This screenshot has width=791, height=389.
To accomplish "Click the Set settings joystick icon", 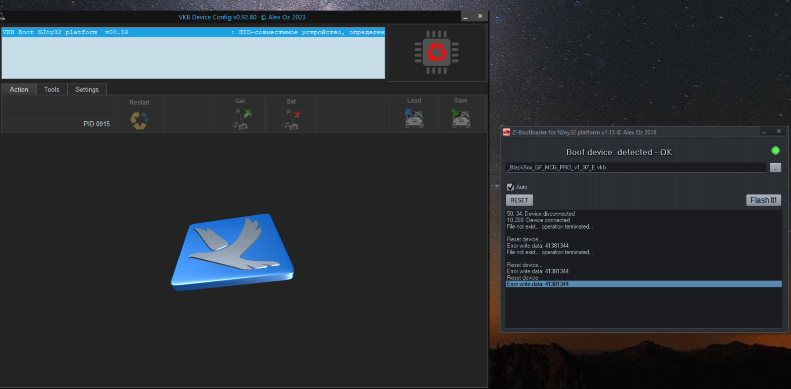I will coord(291,120).
